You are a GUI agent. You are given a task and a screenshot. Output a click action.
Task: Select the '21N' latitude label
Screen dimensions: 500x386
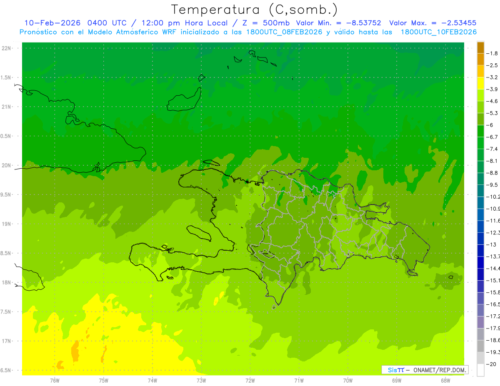[7, 107]
